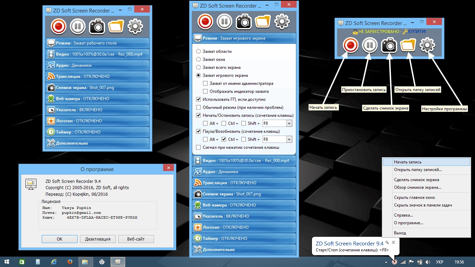The width and height of the screenshot is (475, 267).
Task: Click the red Record button in the leftmost recorder window
Action: [58, 26]
